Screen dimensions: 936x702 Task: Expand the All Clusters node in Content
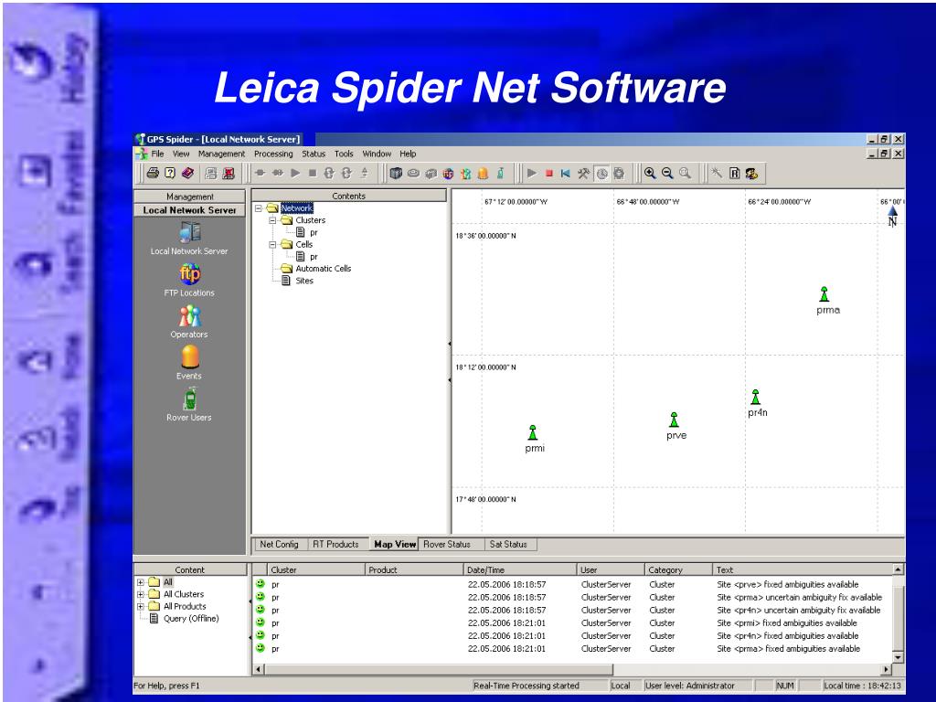point(140,594)
